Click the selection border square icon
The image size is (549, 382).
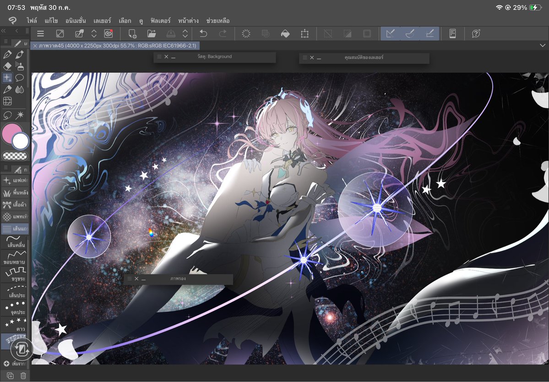coord(367,33)
